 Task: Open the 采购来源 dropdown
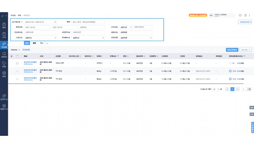[136, 38]
